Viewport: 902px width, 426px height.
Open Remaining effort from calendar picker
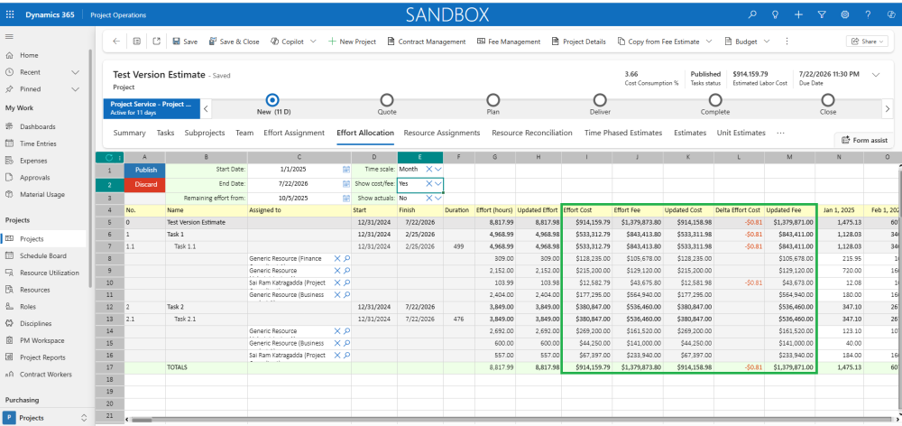pos(346,198)
